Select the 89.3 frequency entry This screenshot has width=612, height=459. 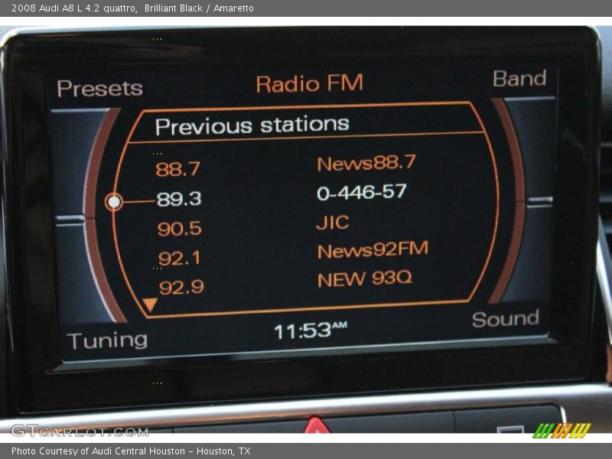click(x=179, y=199)
